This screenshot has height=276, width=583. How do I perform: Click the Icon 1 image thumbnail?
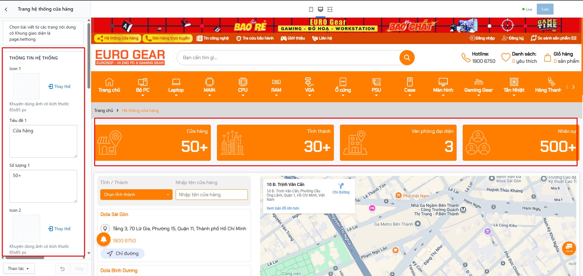click(x=26, y=86)
